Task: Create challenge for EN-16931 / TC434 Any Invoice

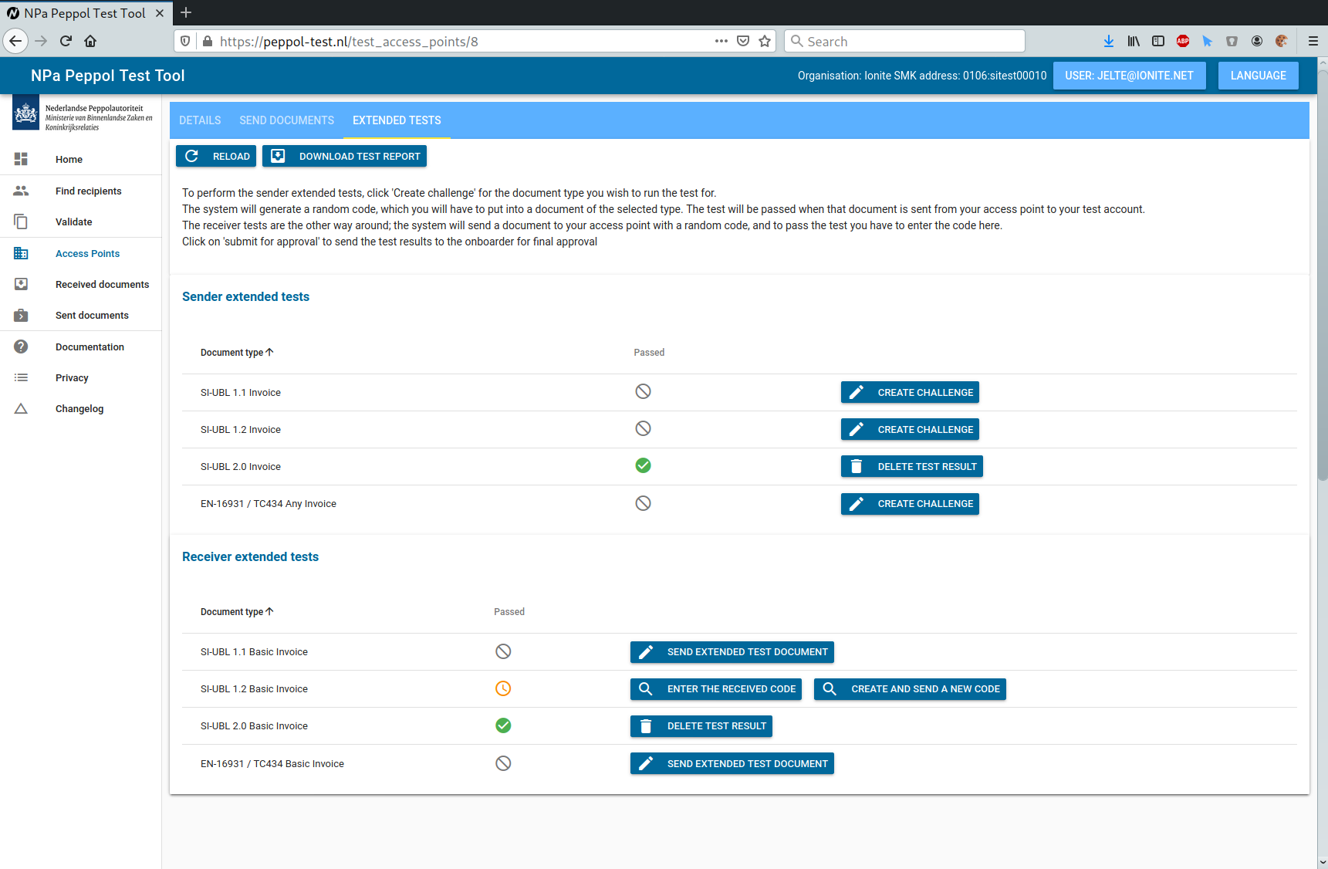Action: coord(910,503)
